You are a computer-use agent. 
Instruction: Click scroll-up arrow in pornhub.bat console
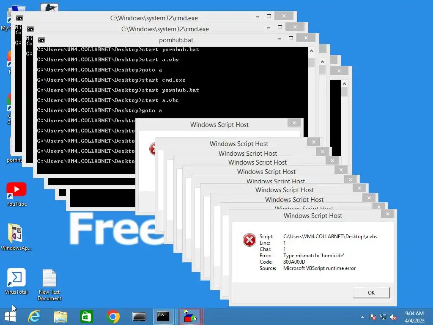[311, 51]
